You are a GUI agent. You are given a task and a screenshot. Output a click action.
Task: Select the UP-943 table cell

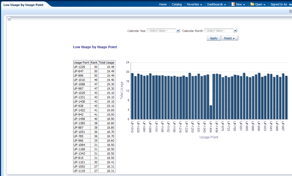click(x=81, y=115)
